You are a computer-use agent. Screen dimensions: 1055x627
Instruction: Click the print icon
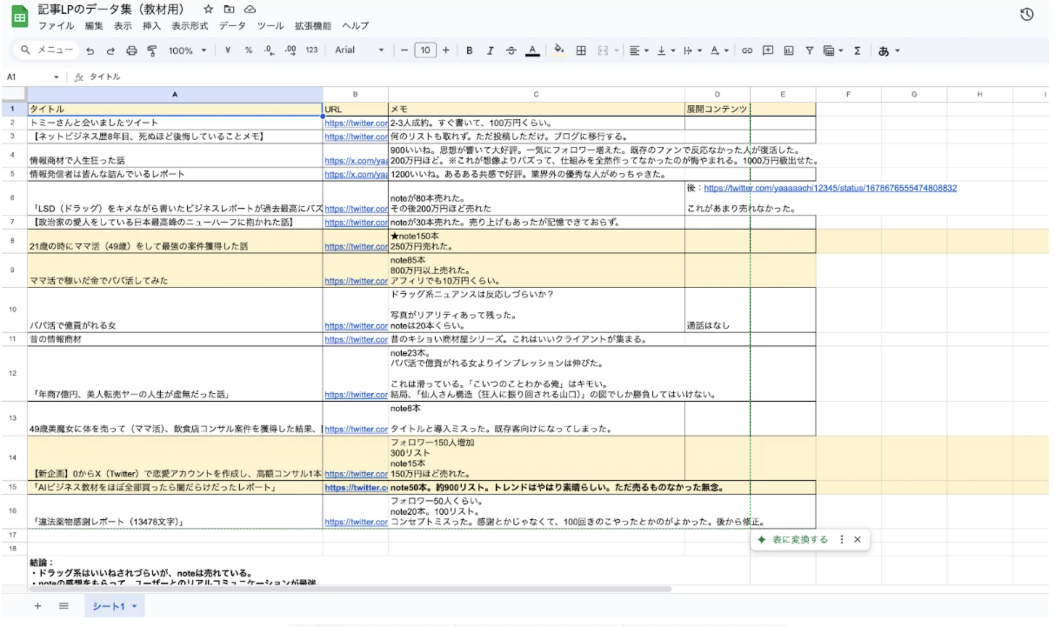131,51
